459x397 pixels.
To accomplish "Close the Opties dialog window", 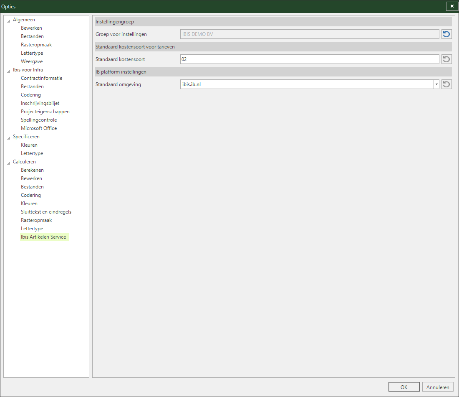I will click(452, 6).
